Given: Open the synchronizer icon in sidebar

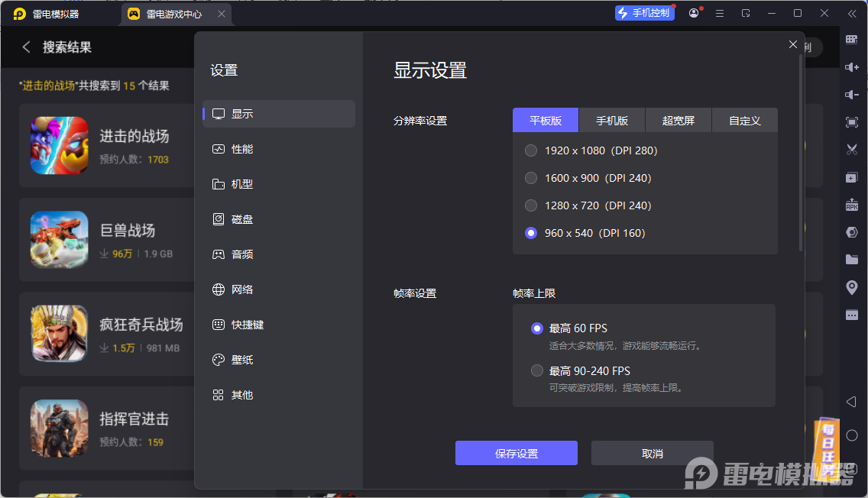Looking at the screenshot, I should (x=852, y=232).
